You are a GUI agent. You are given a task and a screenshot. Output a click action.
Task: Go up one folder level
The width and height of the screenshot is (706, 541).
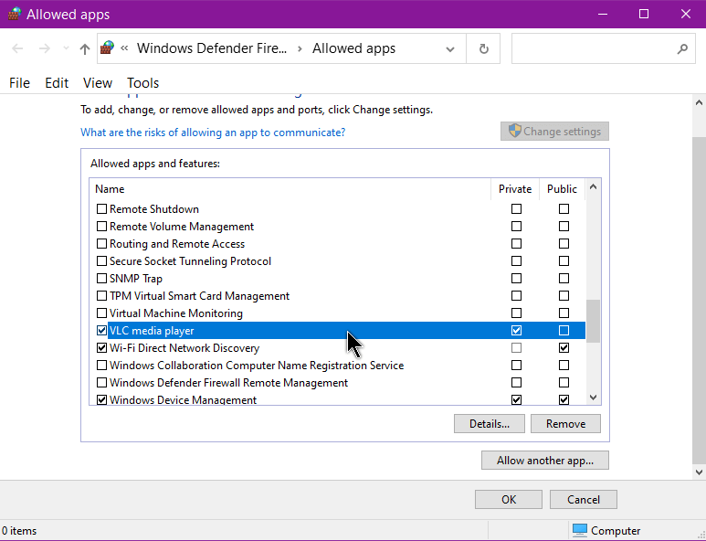point(85,48)
